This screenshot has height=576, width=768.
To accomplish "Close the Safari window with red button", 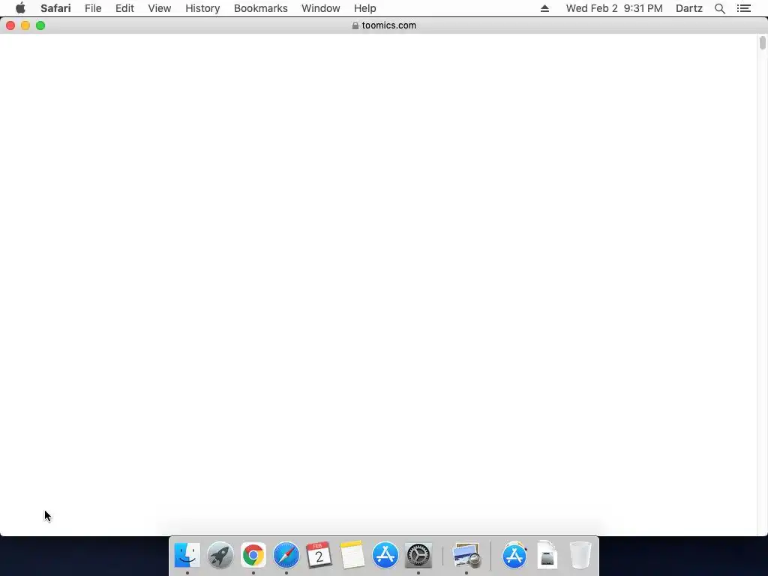I will [x=10, y=25].
